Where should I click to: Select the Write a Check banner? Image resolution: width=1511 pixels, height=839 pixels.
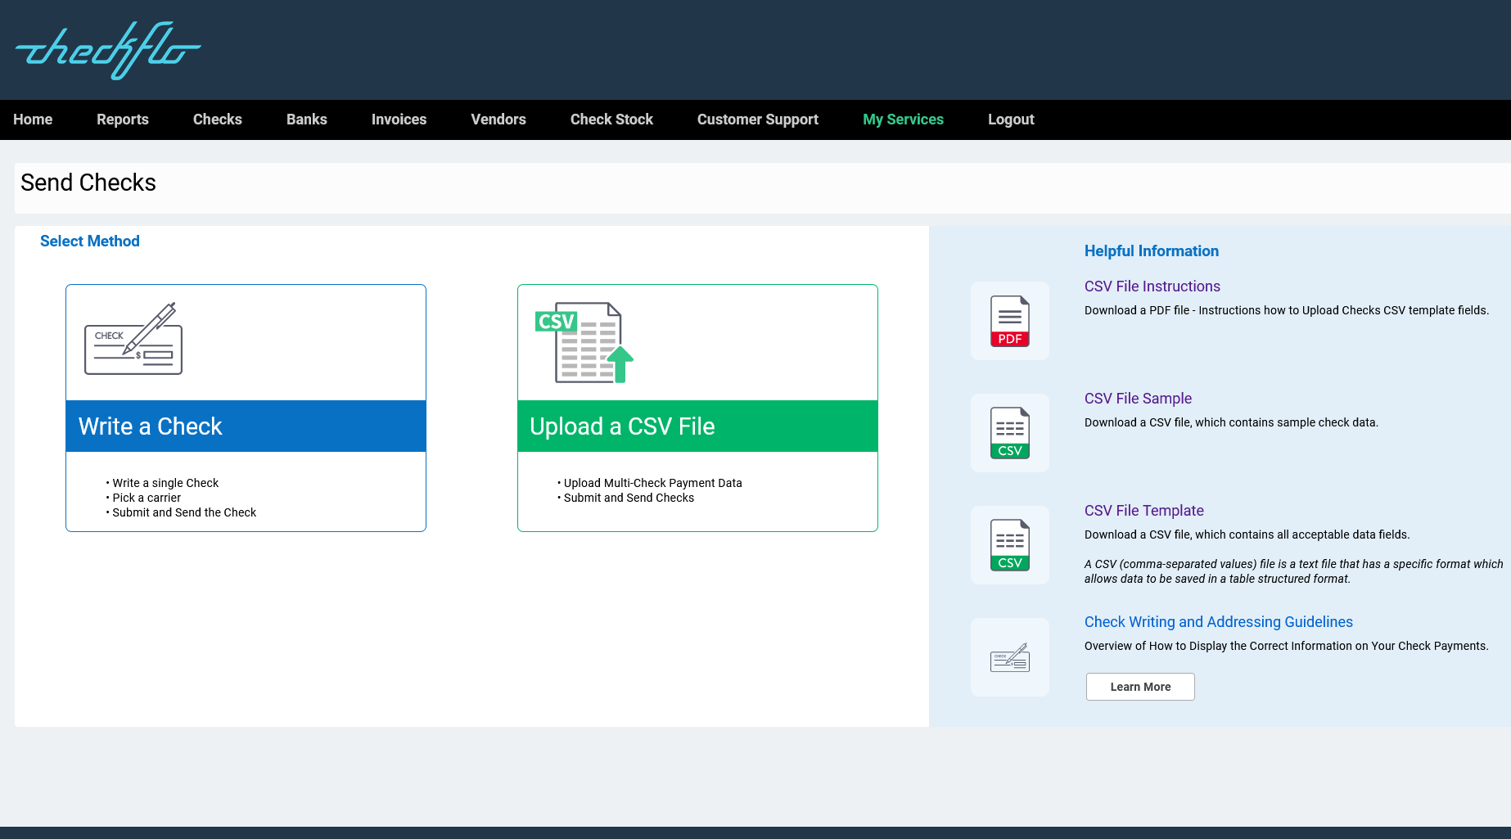246,426
